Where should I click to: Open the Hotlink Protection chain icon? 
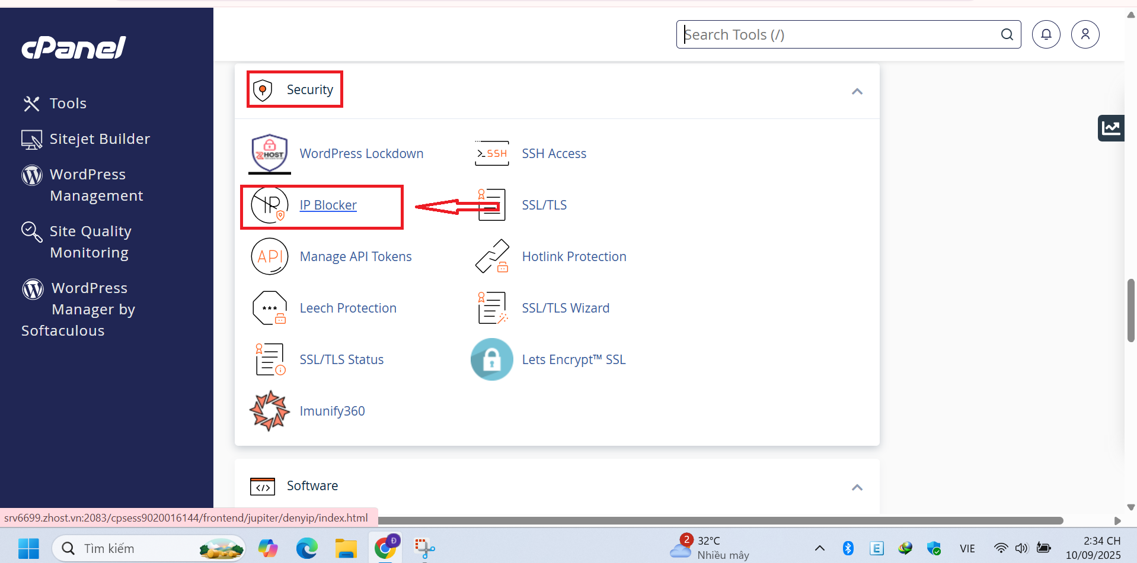(x=492, y=256)
